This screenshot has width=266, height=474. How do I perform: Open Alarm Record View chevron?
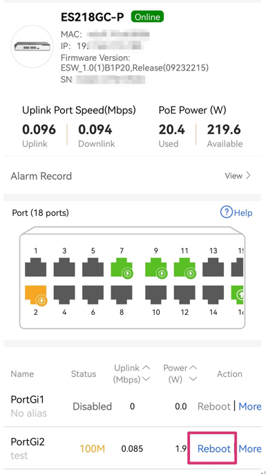tap(248, 176)
